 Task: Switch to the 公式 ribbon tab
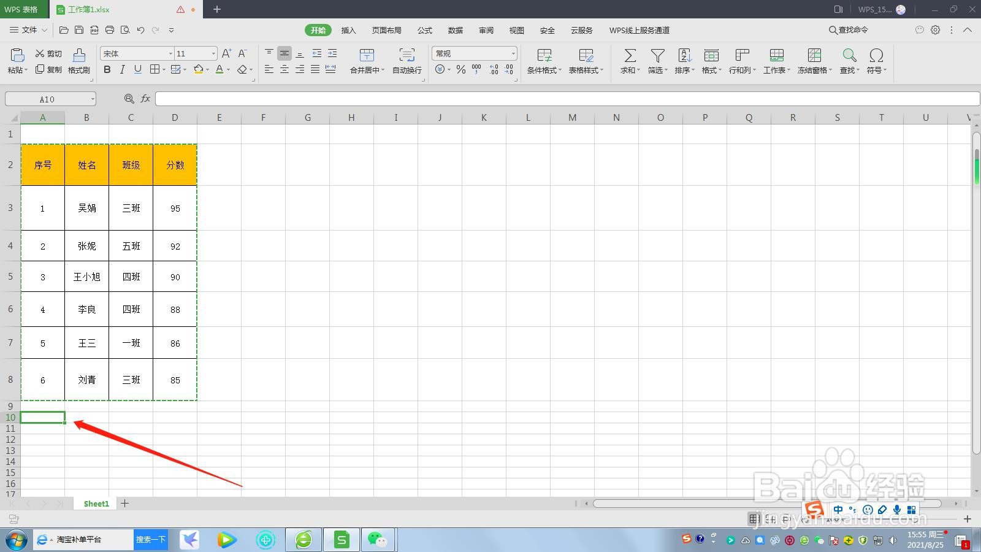click(425, 30)
